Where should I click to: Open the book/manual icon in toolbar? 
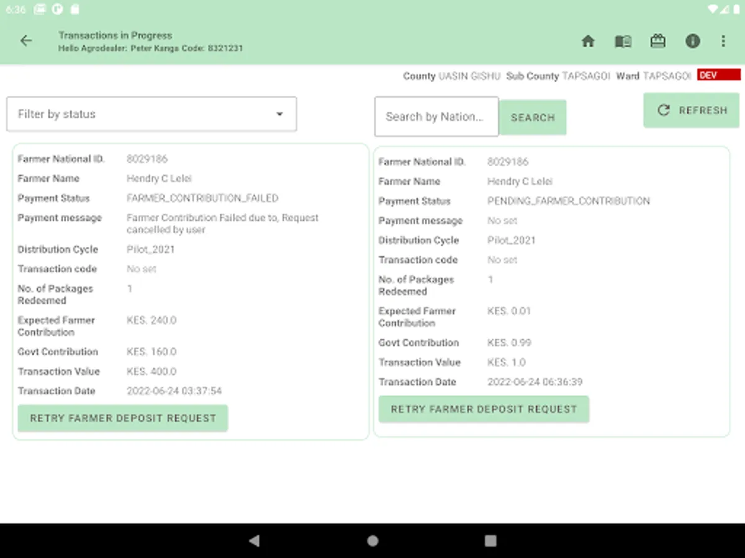pyautogui.click(x=623, y=41)
